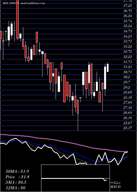
Task: Select the 25.17 price axis label
Action: 128,128
